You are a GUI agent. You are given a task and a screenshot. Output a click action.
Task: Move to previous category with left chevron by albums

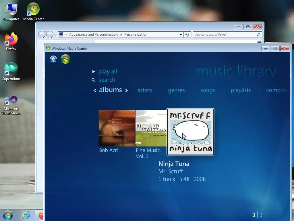(x=95, y=90)
